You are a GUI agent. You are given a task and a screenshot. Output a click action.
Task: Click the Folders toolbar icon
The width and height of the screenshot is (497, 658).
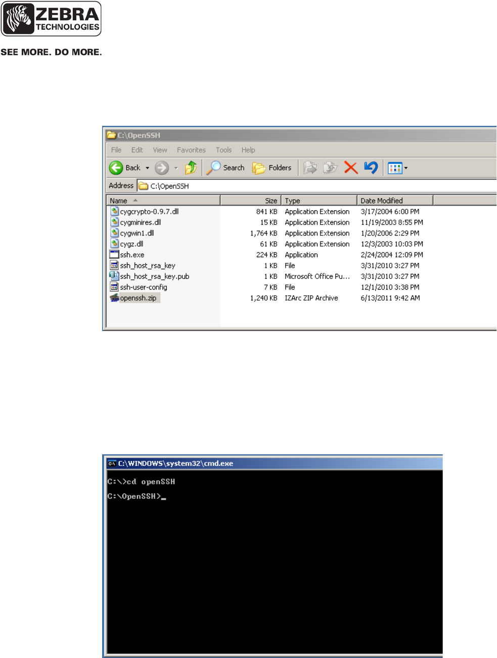pyautogui.click(x=259, y=168)
